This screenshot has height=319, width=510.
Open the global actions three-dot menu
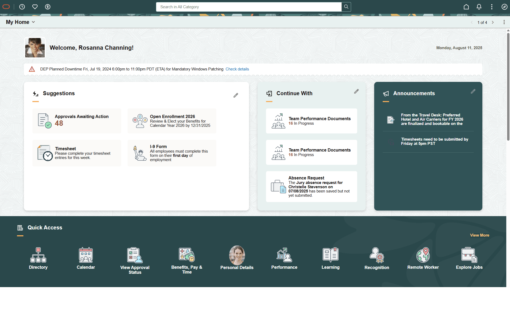coord(492,7)
